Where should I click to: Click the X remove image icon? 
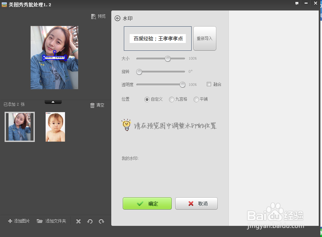click(78, 221)
